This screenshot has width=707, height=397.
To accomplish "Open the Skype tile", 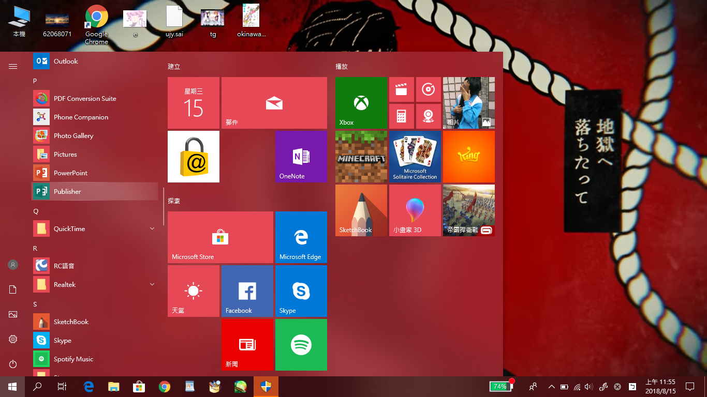I will (301, 291).
